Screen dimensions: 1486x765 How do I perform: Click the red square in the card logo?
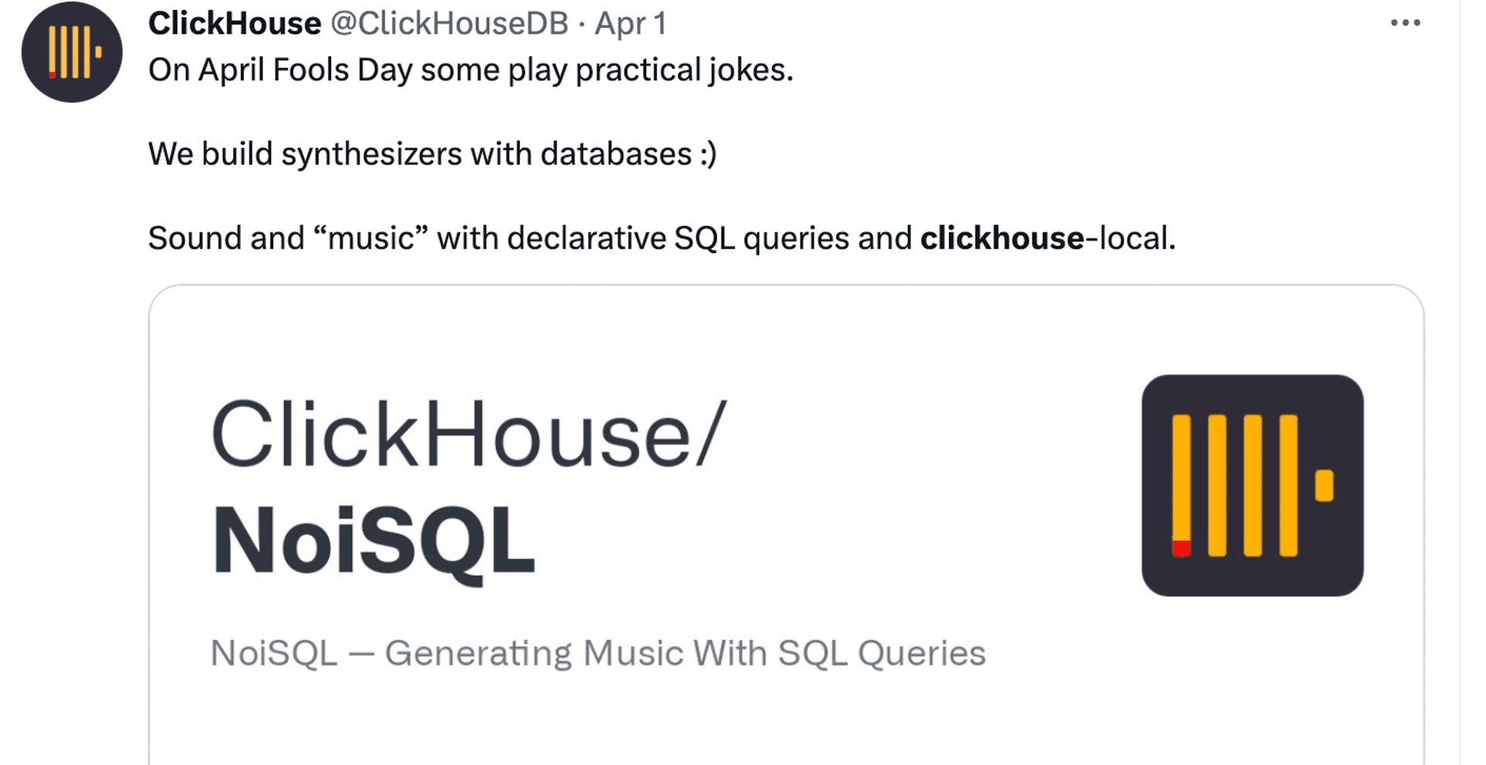1181,548
